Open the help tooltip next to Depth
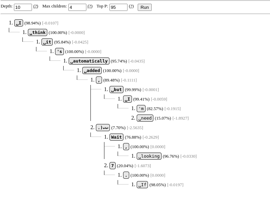Screen dimensions: 270x211 (36, 6)
